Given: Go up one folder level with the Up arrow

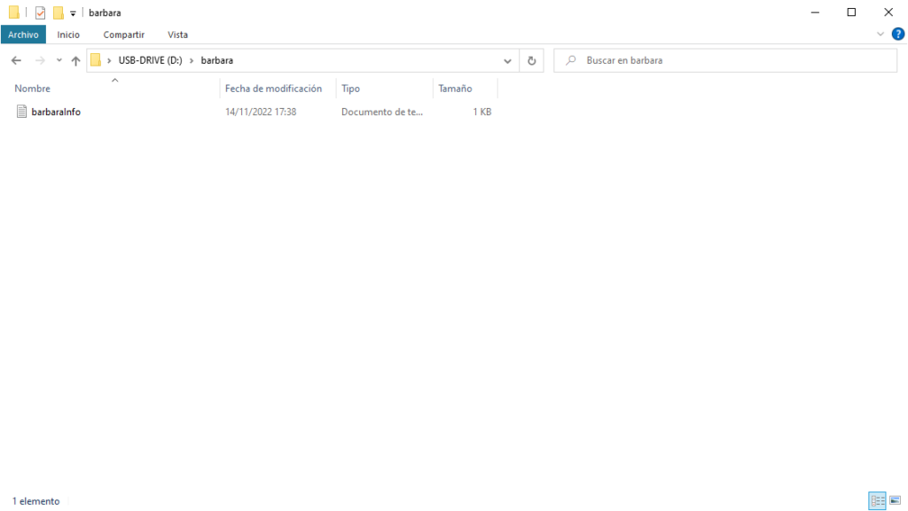Looking at the screenshot, I should point(75,60).
